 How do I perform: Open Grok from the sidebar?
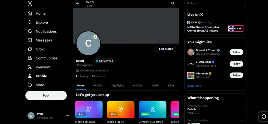[35, 49]
